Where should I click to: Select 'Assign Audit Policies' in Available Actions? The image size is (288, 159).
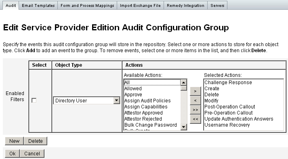point(152,101)
